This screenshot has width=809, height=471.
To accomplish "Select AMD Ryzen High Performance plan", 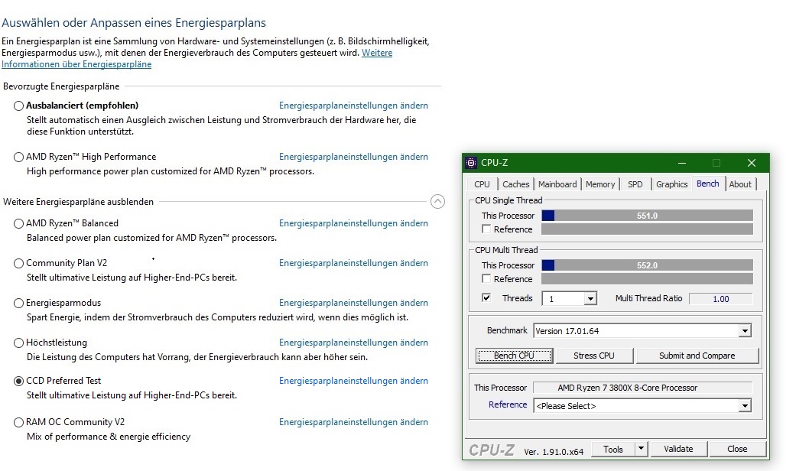I will (x=18, y=157).
